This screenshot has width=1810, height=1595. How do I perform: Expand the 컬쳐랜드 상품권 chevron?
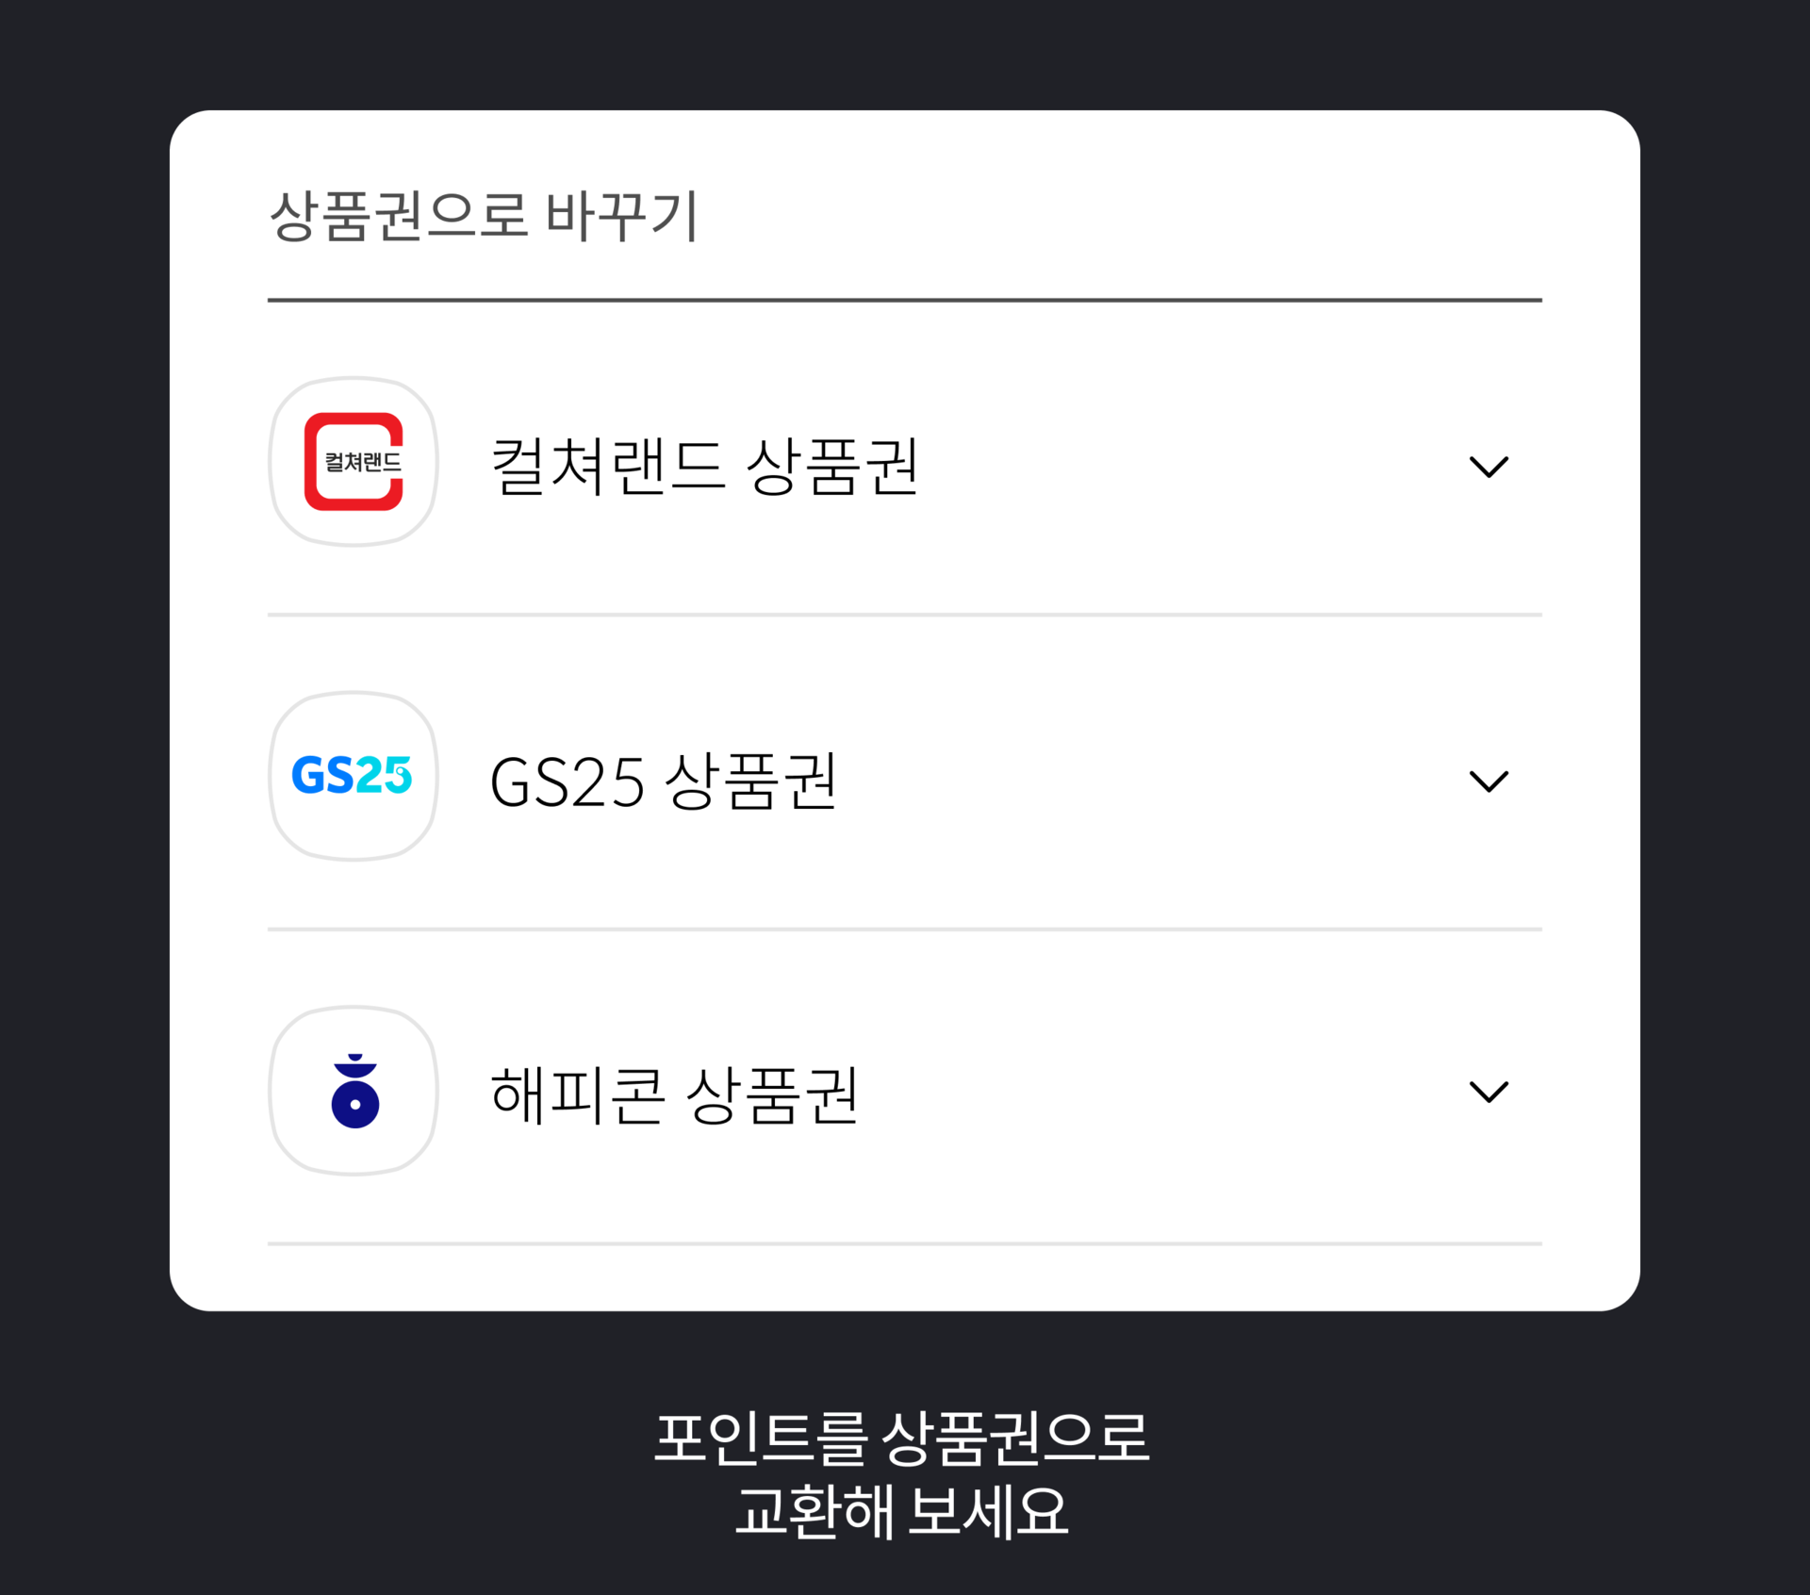1489,466
